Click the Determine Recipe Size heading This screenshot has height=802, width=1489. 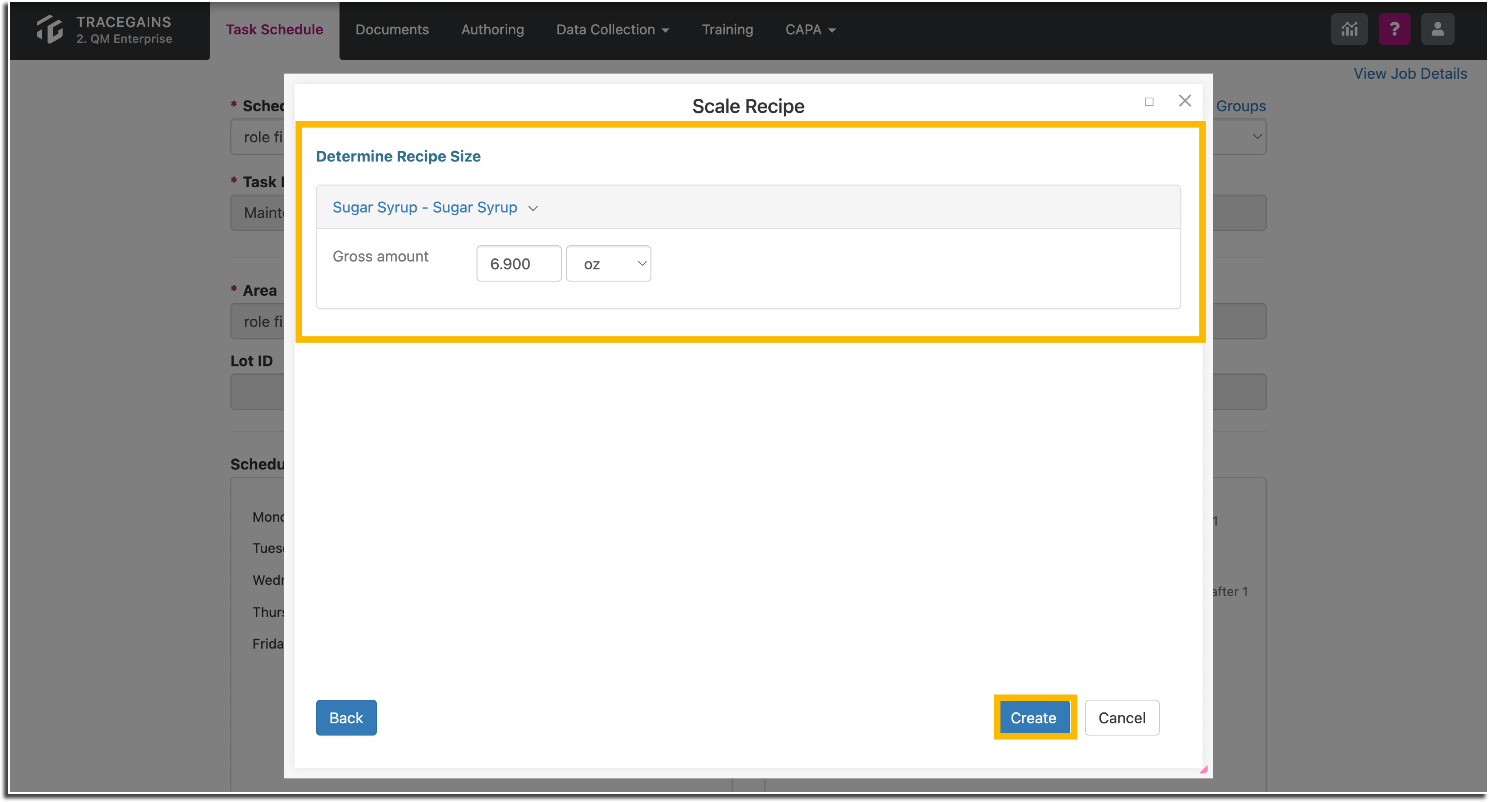[x=398, y=156]
